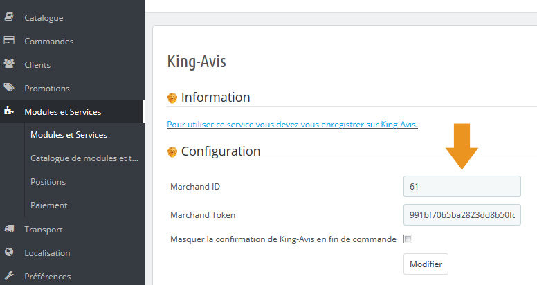The height and width of the screenshot is (285, 537).
Task: Click the Catalogue book icon
Action: (x=9, y=17)
